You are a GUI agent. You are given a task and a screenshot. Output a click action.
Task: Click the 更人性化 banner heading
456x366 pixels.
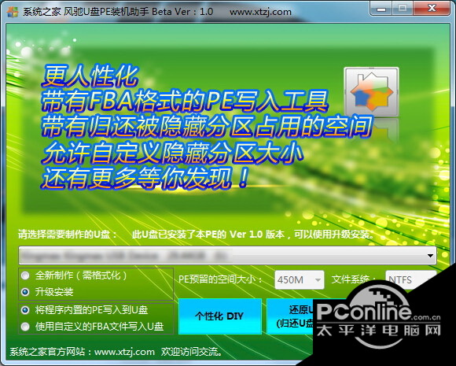(90, 76)
